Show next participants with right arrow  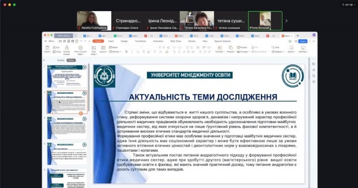pyautogui.click(x=286, y=21)
